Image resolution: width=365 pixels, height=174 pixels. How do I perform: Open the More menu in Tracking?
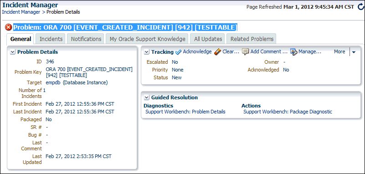339,51
